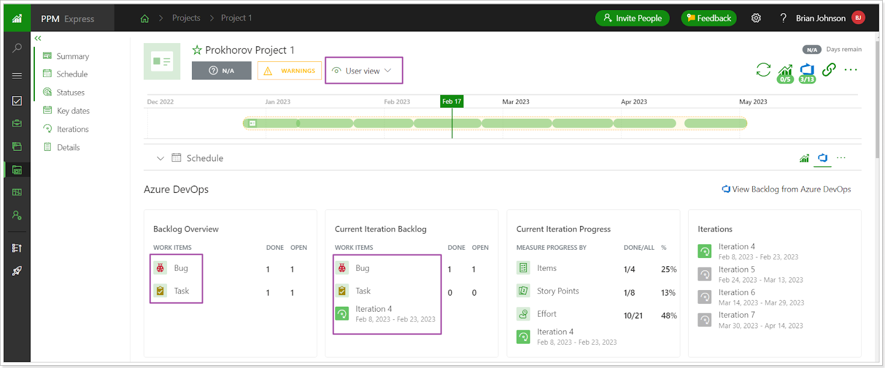Open Schedule section more options ellipsis
The width and height of the screenshot is (885, 368).
pos(841,157)
